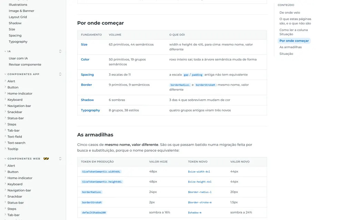Click the Por onde começar heading
The width and height of the screenshot is (353, 220).
coord(100,23)
